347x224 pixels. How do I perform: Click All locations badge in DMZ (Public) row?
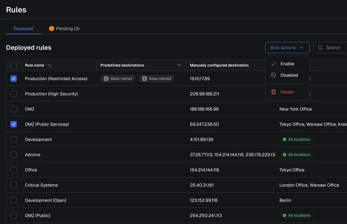[x=296, y=216]
